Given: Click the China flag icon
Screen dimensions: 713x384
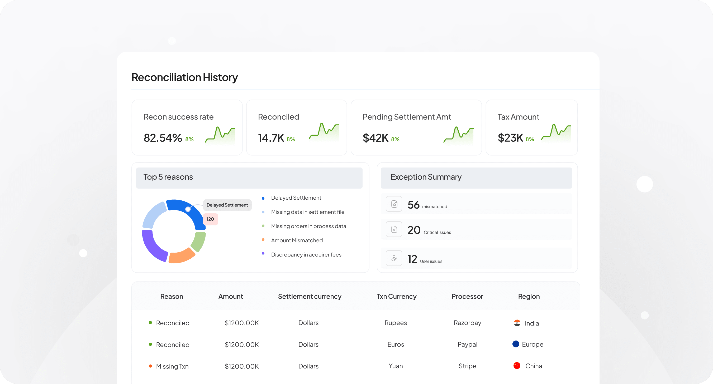Looking at the screenshot, I should (x=517, y=366).
